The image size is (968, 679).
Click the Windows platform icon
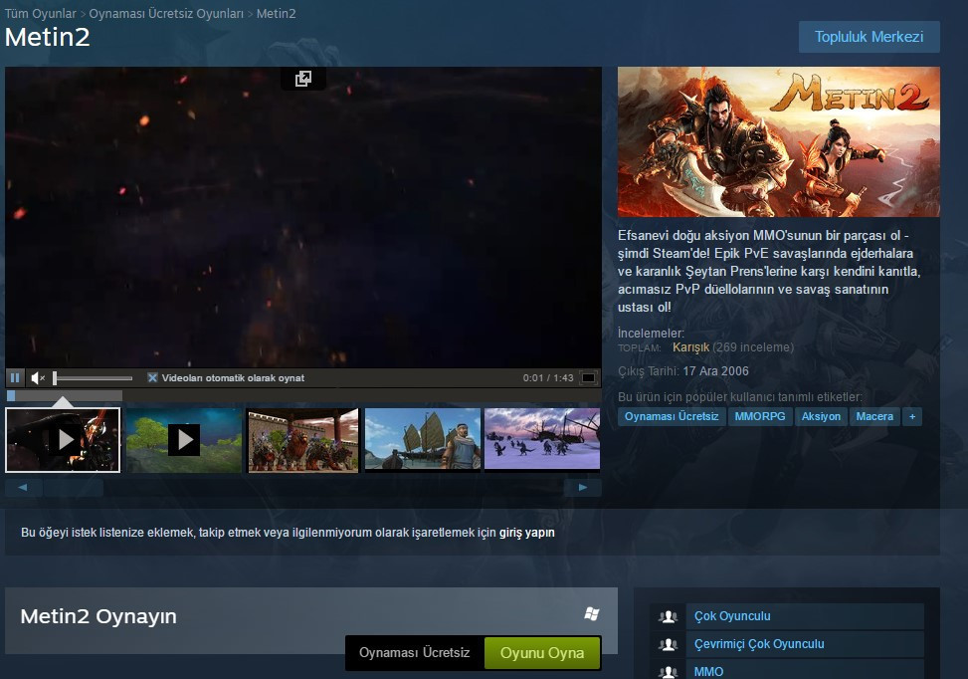point(592,614)
